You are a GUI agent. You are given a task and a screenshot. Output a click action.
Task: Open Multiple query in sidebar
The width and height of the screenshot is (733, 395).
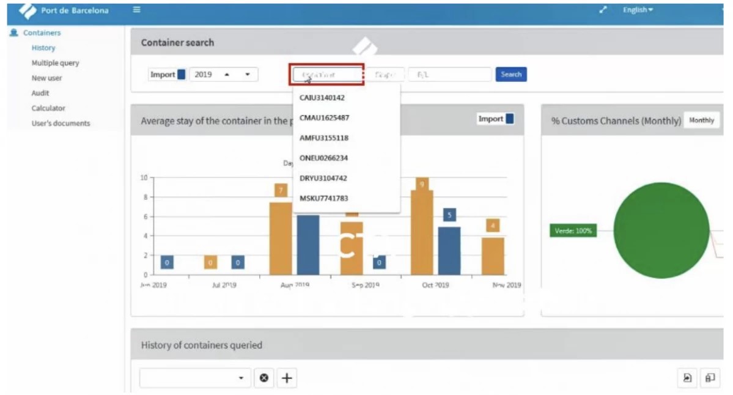[x=55, y=63]
